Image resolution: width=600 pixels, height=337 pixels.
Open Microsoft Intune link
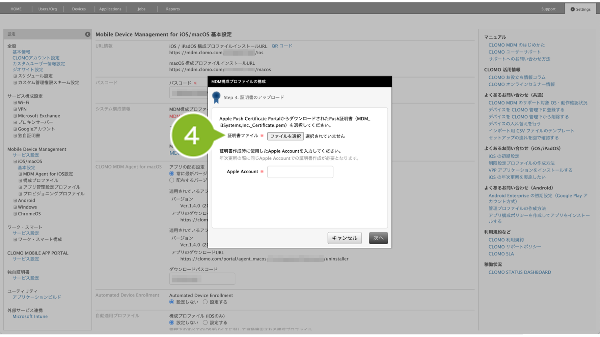[x=30, y=316]
